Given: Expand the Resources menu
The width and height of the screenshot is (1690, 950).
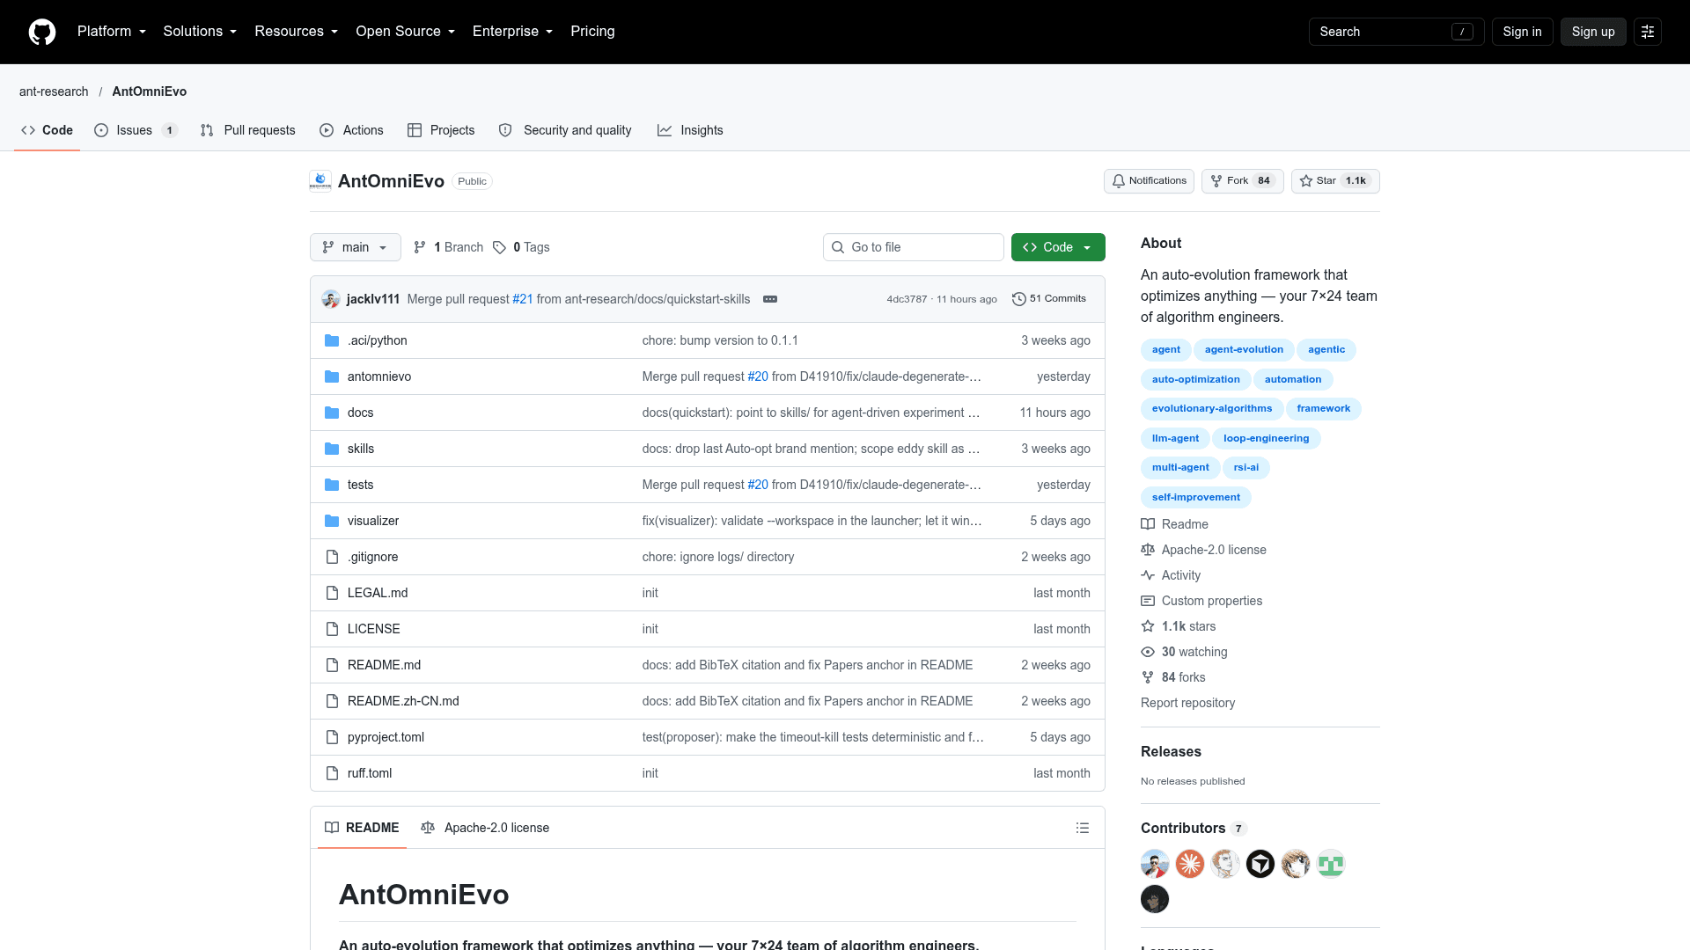Looking at the screenshot, I should tap(297, 32).
